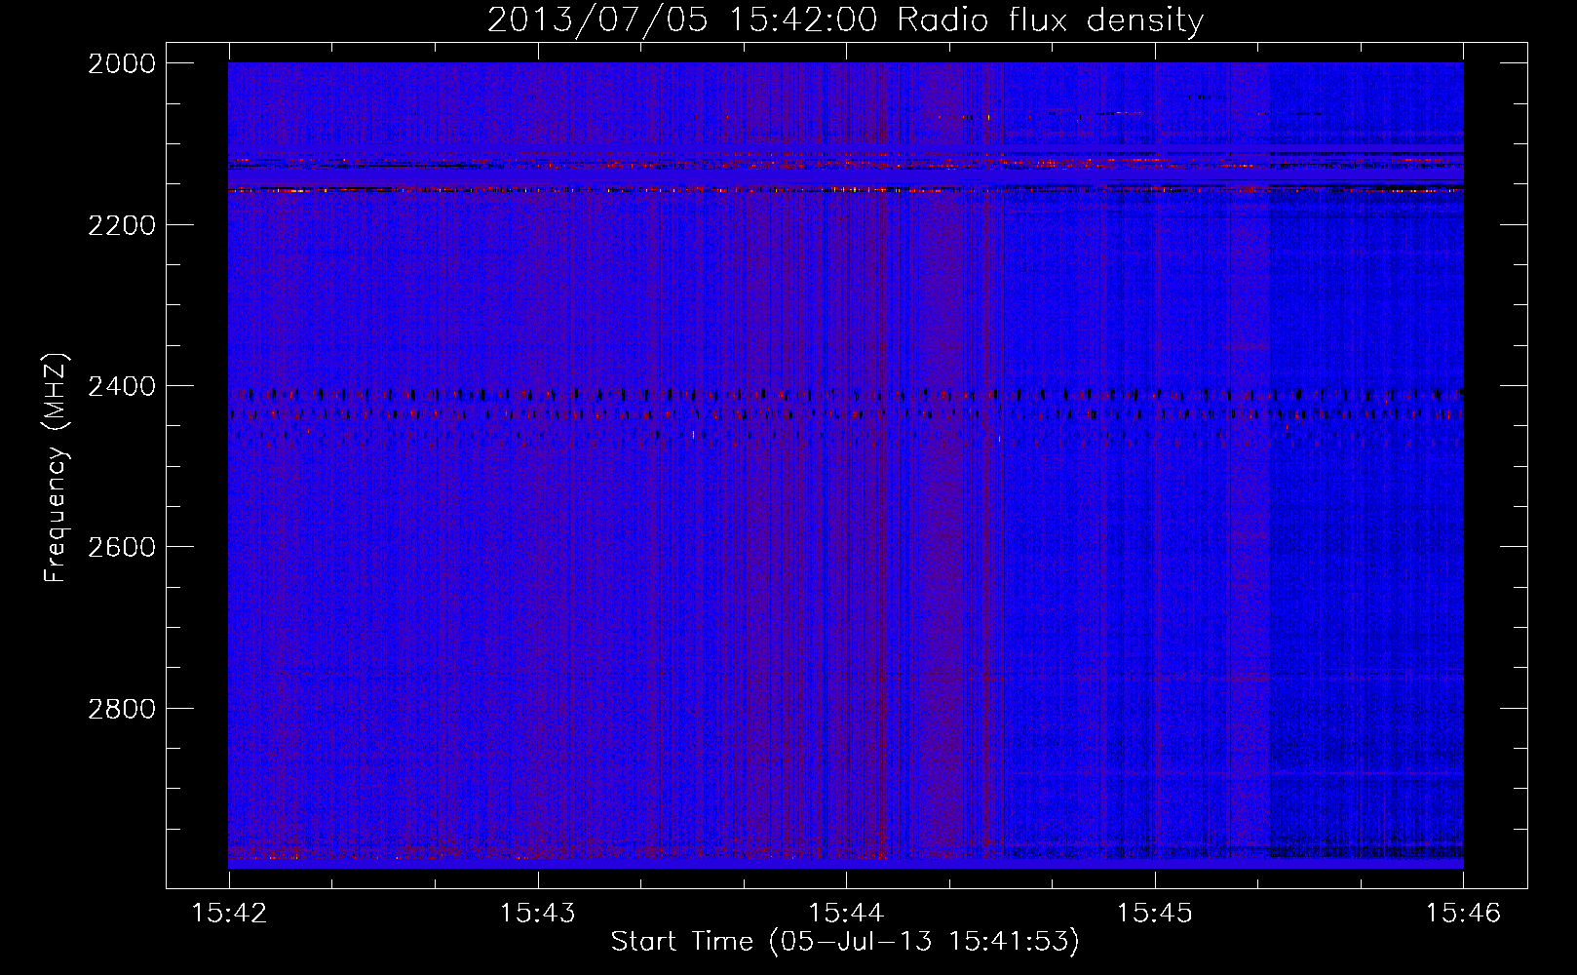Select the 2000 frequency tick label
The width and height of the screenshot is (1577, 975).
click(122, 63)
